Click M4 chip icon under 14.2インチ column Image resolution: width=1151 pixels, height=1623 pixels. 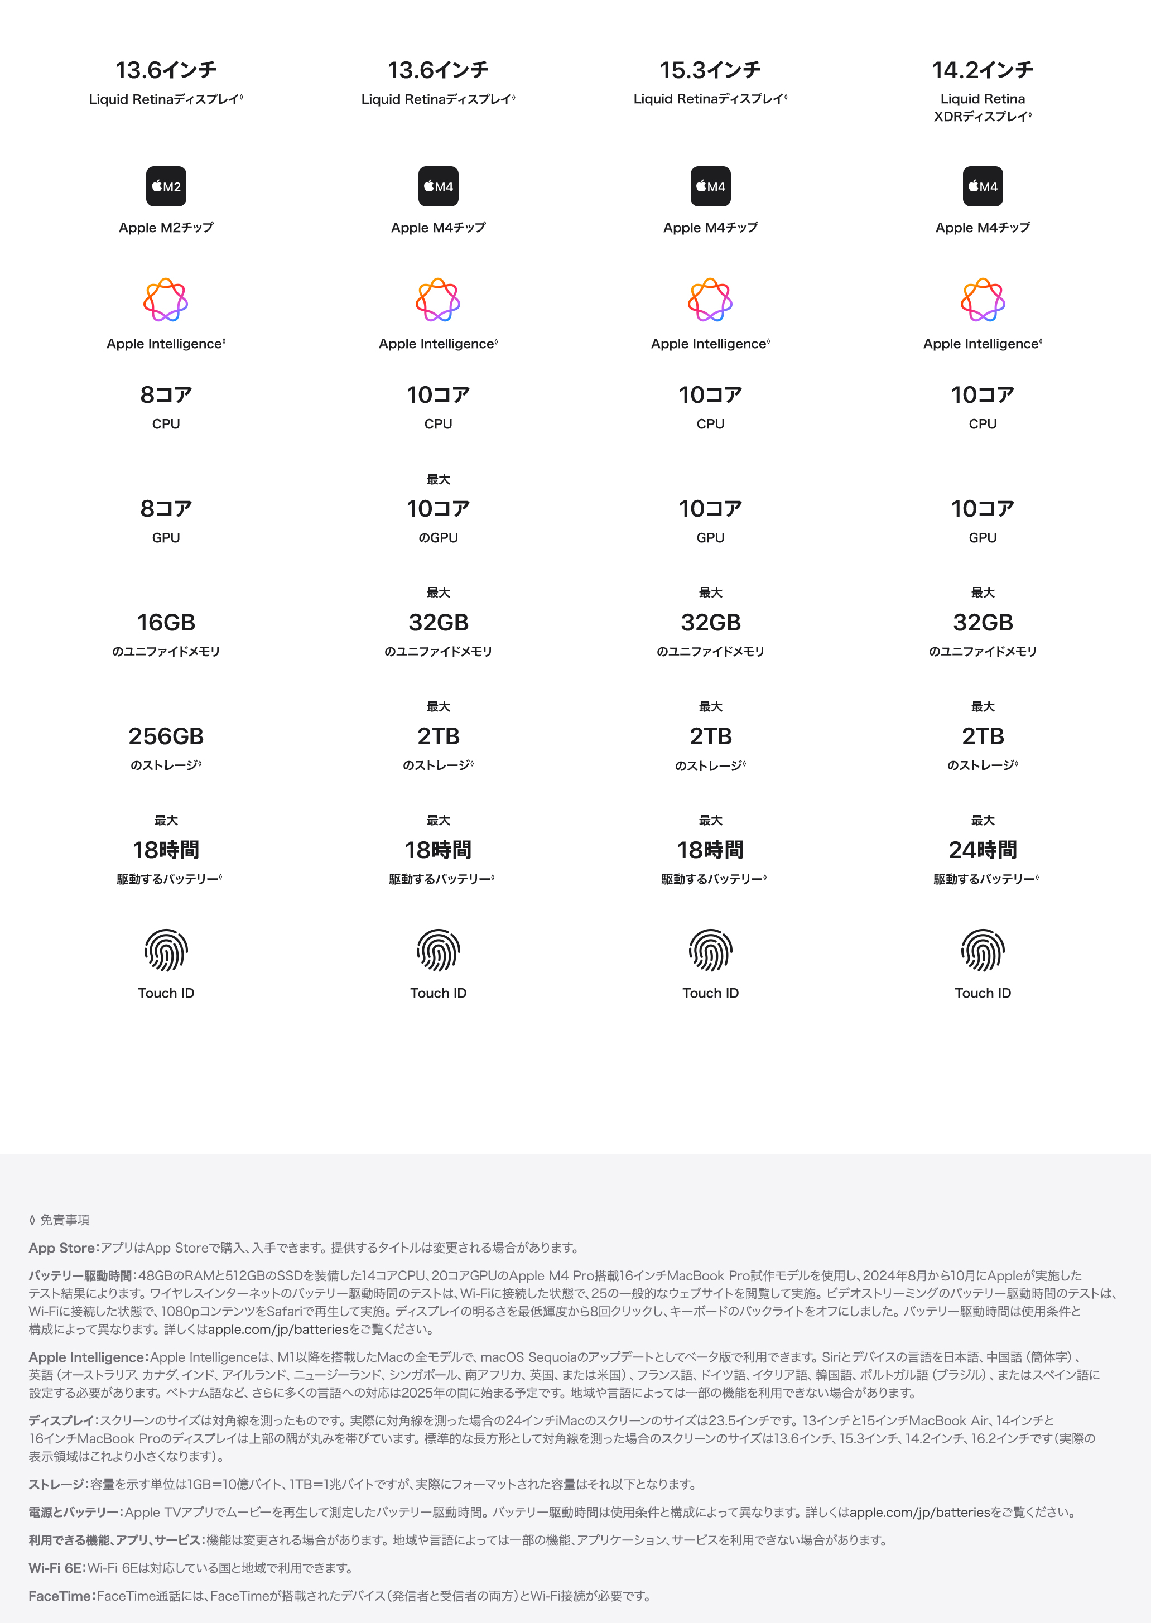pyautogui.click(x=983, y=186)
